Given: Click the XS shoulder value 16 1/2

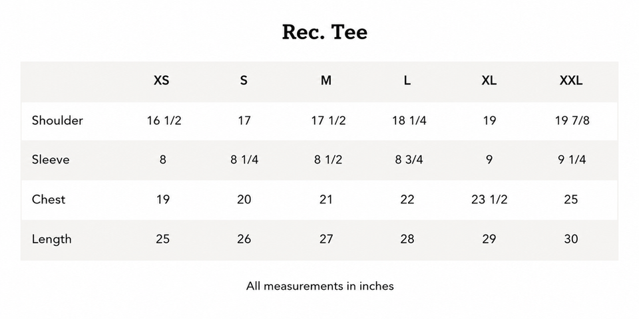Looking at the screenshot, I should click(164, 121).
